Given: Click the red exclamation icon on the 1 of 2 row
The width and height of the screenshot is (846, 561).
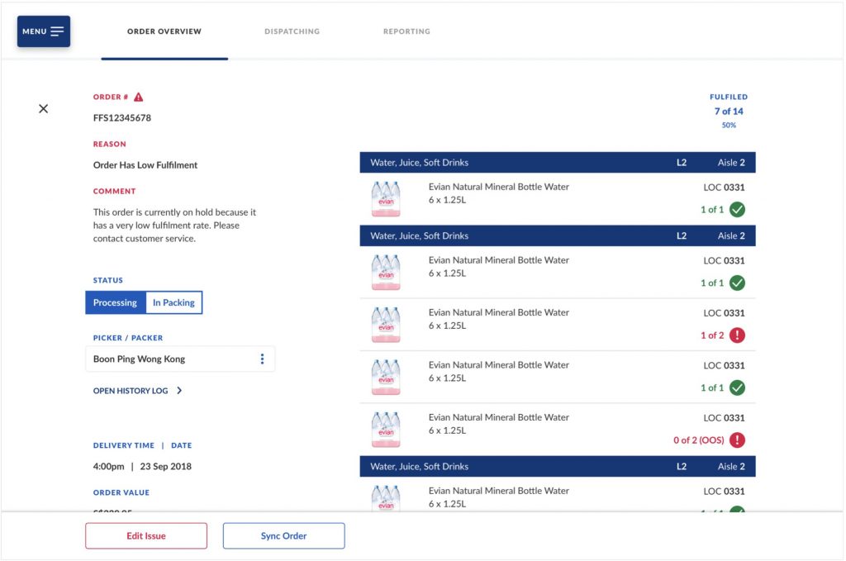Looking at the screenshot, I should (x=737, y=335).
